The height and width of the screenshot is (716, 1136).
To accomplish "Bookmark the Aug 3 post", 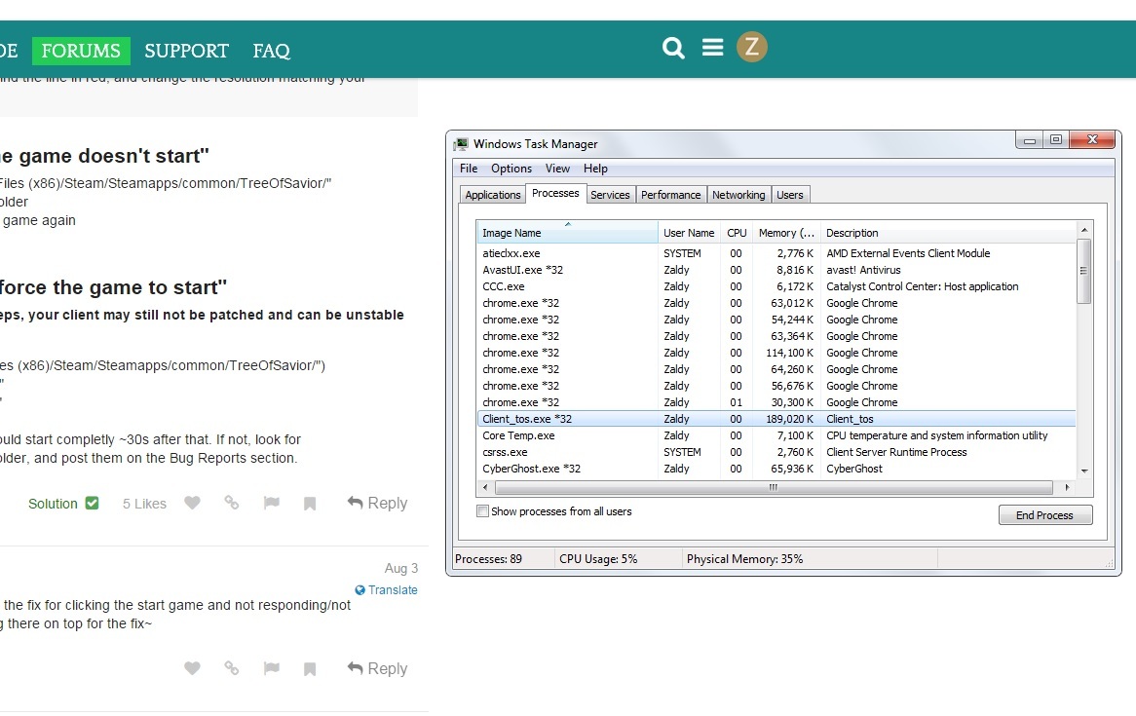I will tap(310, 669).
